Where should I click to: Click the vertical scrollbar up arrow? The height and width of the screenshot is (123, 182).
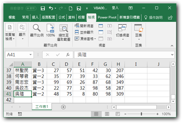pos(173,64)
